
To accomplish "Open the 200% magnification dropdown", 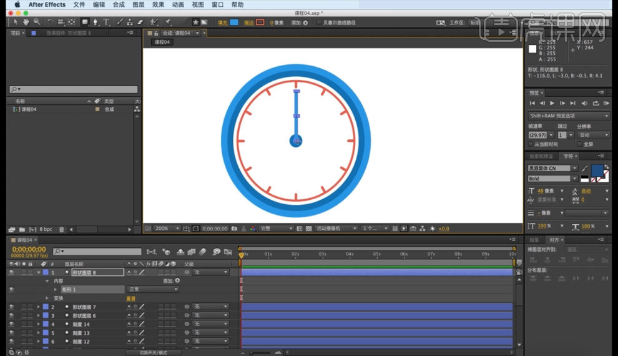I will coord(167,229).
